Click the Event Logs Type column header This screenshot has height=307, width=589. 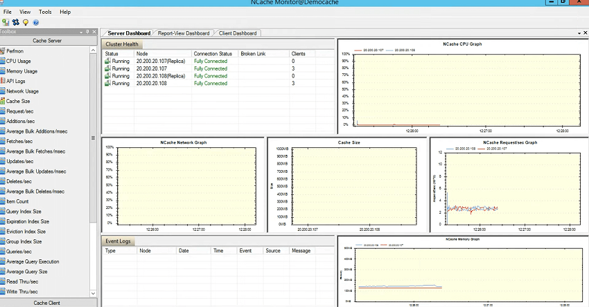click(110, 251)
